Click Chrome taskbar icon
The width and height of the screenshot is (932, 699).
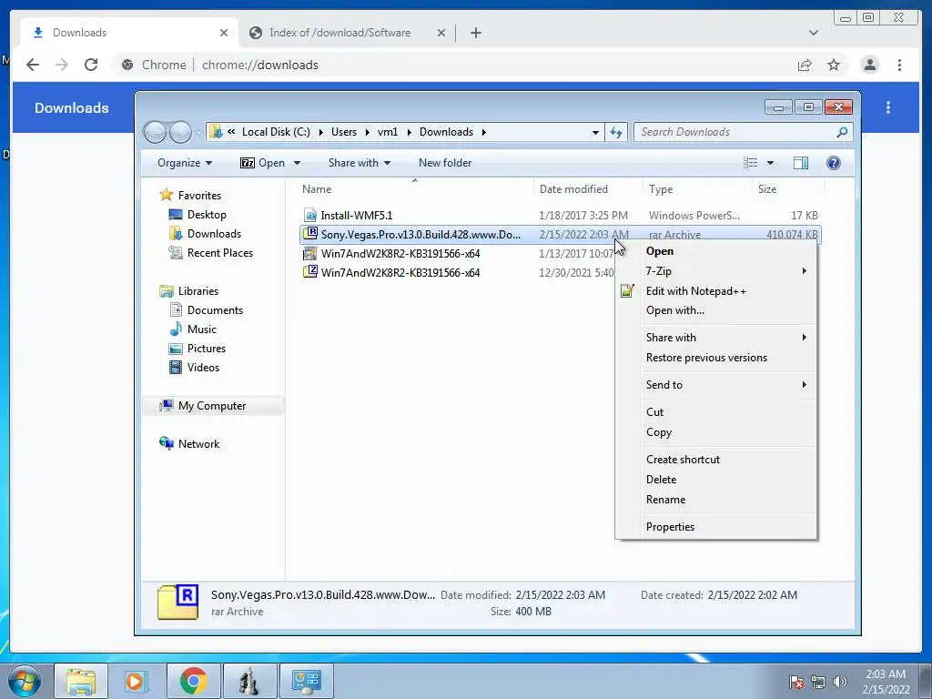[x=193, y=681]
